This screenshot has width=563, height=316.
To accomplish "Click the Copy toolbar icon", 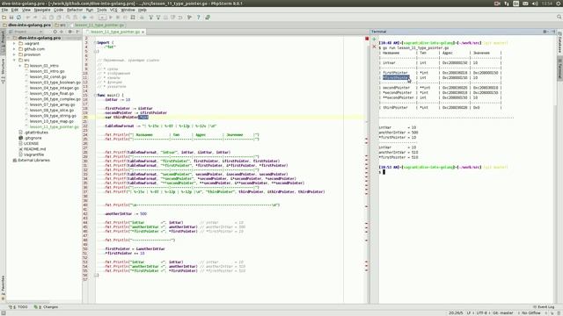I will pyautogui.click(x=51, y=18).
